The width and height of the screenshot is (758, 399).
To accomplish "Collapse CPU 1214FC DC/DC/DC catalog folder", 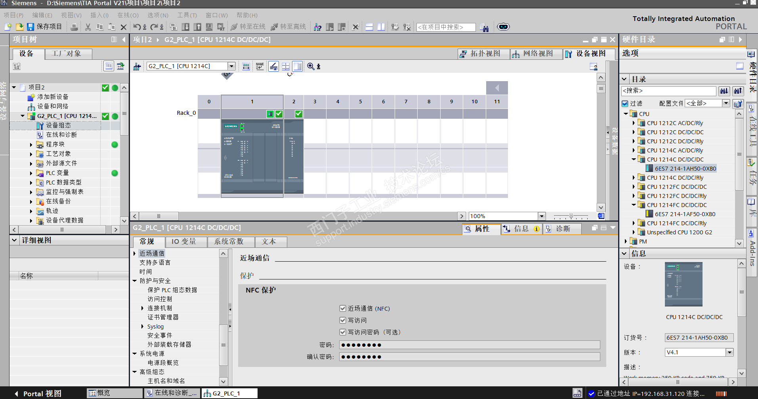I will tap(634, 205).
